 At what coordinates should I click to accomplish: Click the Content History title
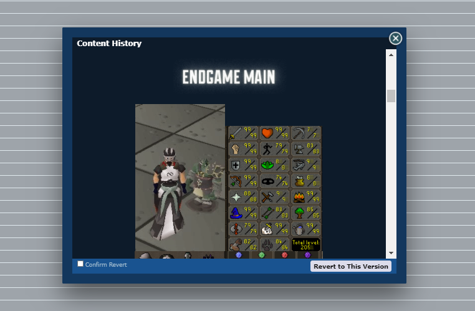109,43
